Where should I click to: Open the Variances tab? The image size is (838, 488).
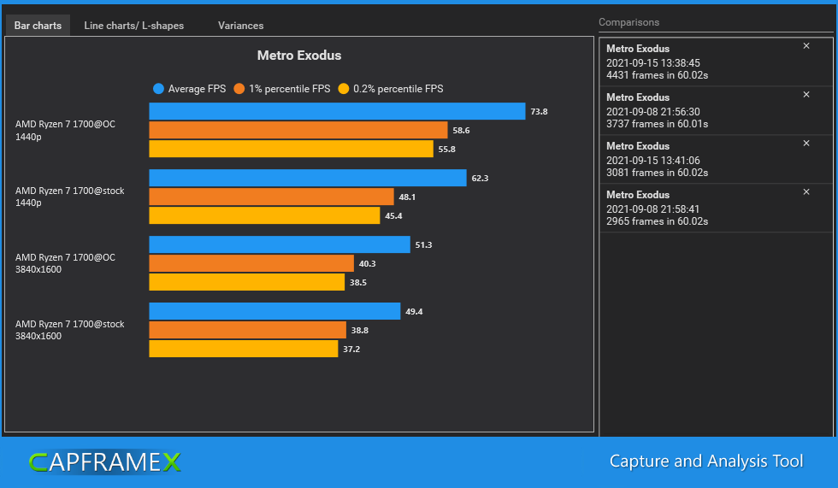(x=240, y=26)
